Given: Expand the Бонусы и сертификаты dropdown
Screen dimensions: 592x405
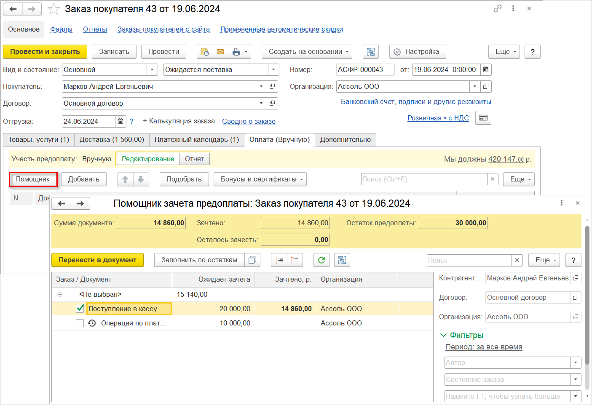Looking at the screenshot, I should [x=260, y=179].
